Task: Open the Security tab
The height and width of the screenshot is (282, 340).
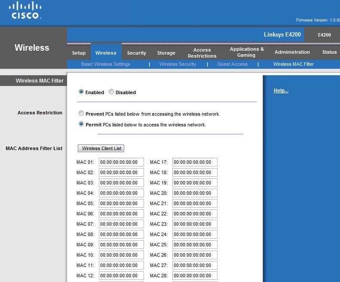Action: coord(137,53)
